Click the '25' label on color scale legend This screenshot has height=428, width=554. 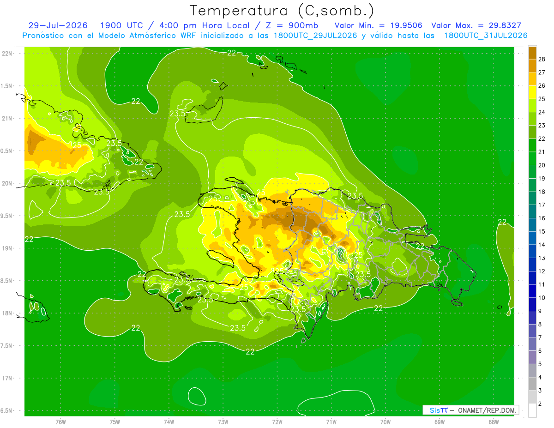click(x=542, y=99)
